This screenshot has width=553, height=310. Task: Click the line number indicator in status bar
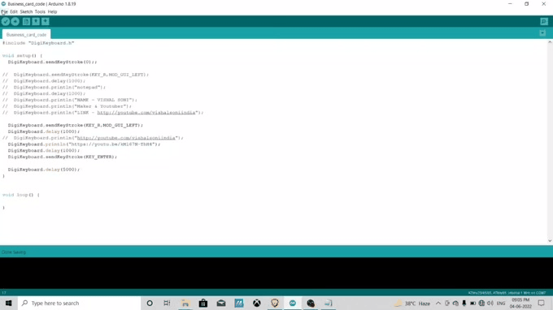4,293
